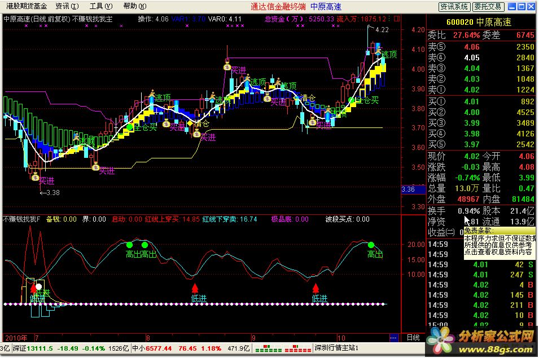
Task: Open the 帮助(H) menu
Action: coord(135,6)
